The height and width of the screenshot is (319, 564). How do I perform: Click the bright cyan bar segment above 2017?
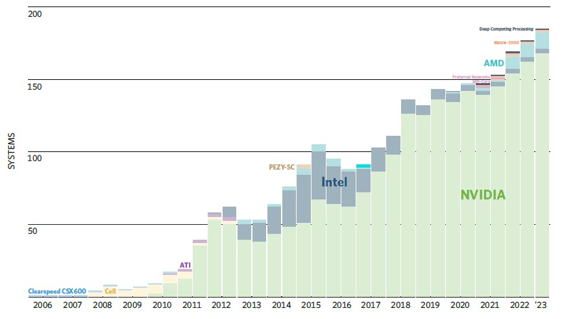point(363,166)
